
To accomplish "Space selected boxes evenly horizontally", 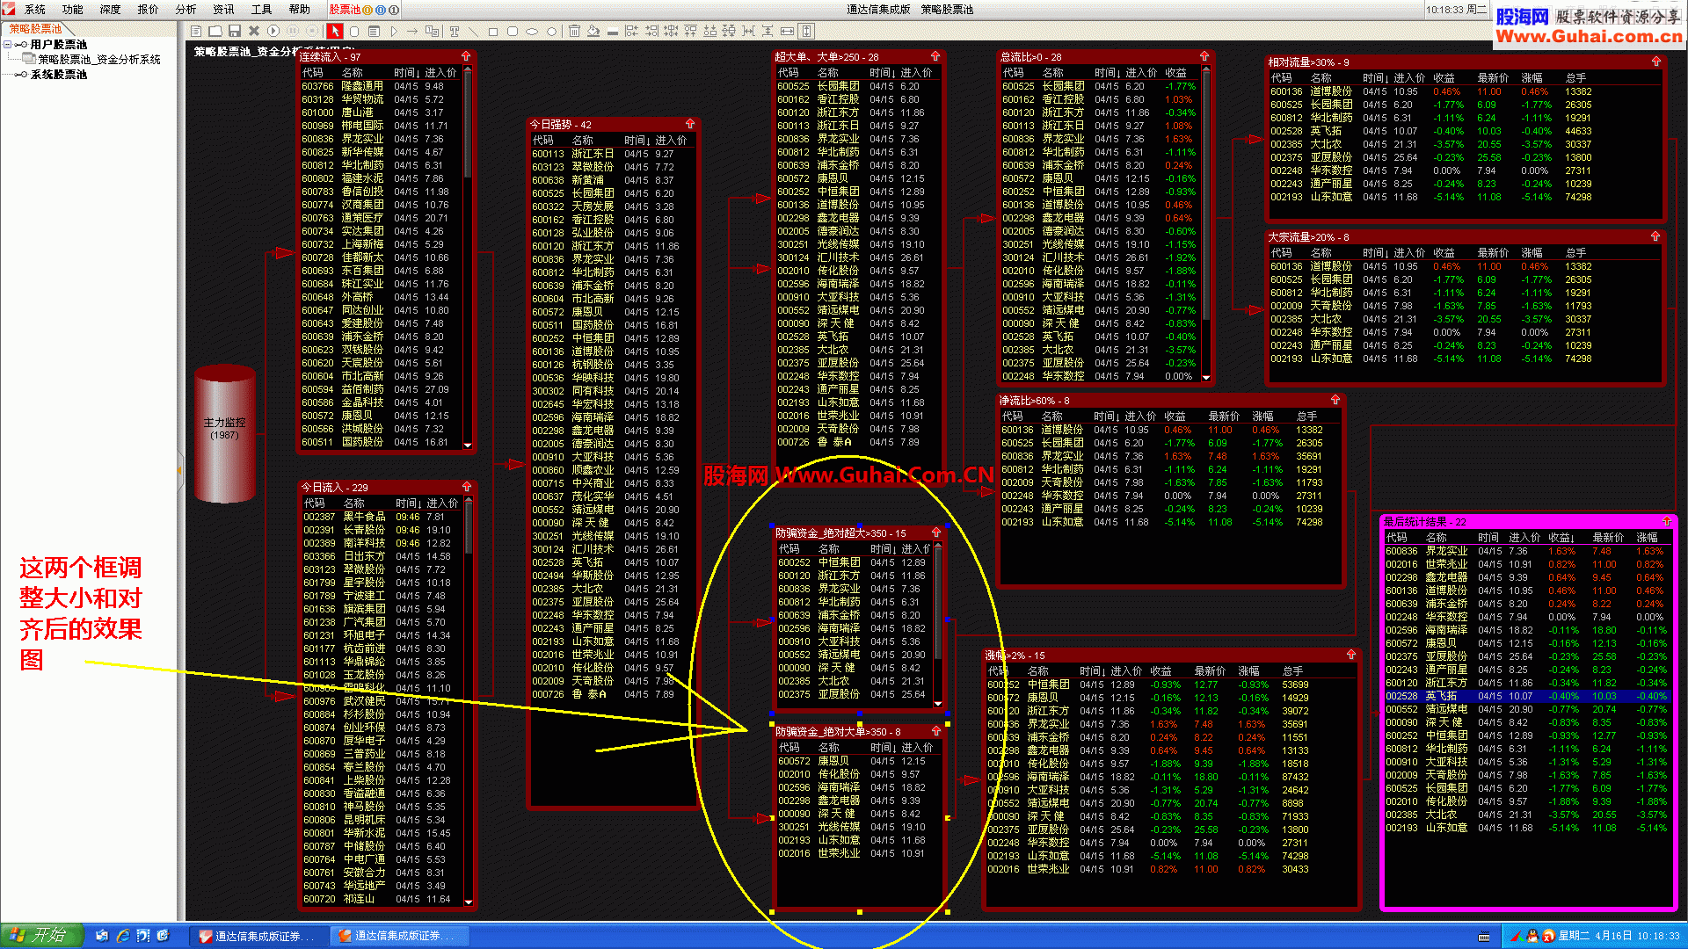I will coord(748,31).
